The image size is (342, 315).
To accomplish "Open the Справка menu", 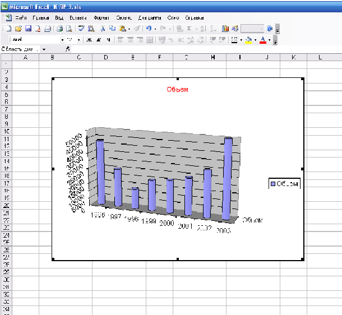I will point(195,18).
